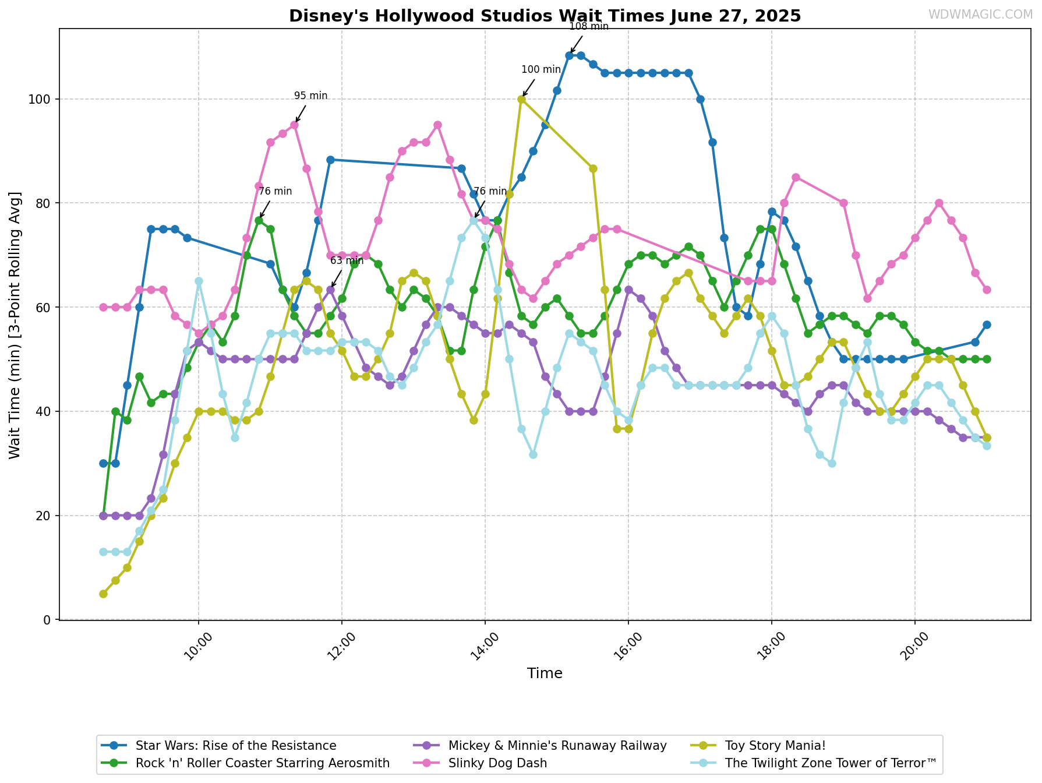The image size is (1042, 783).
Task: Click the '63 min' annotation label
Action: coord(347,260)
